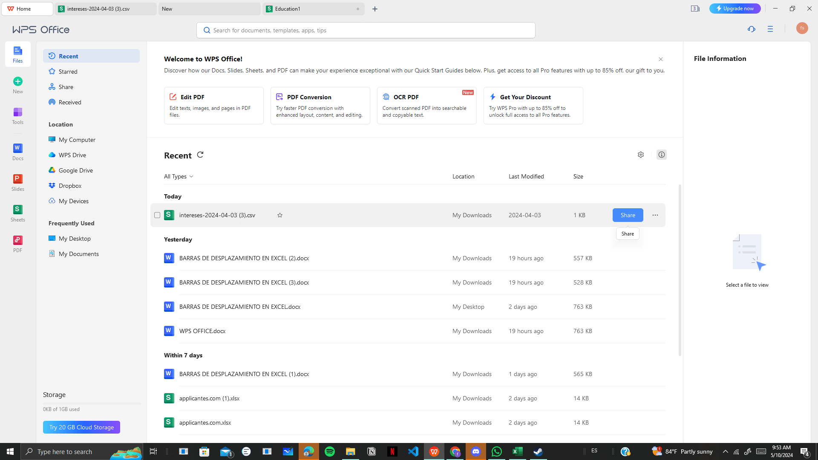Open more options for intereses csv file

tap(655, 215)
